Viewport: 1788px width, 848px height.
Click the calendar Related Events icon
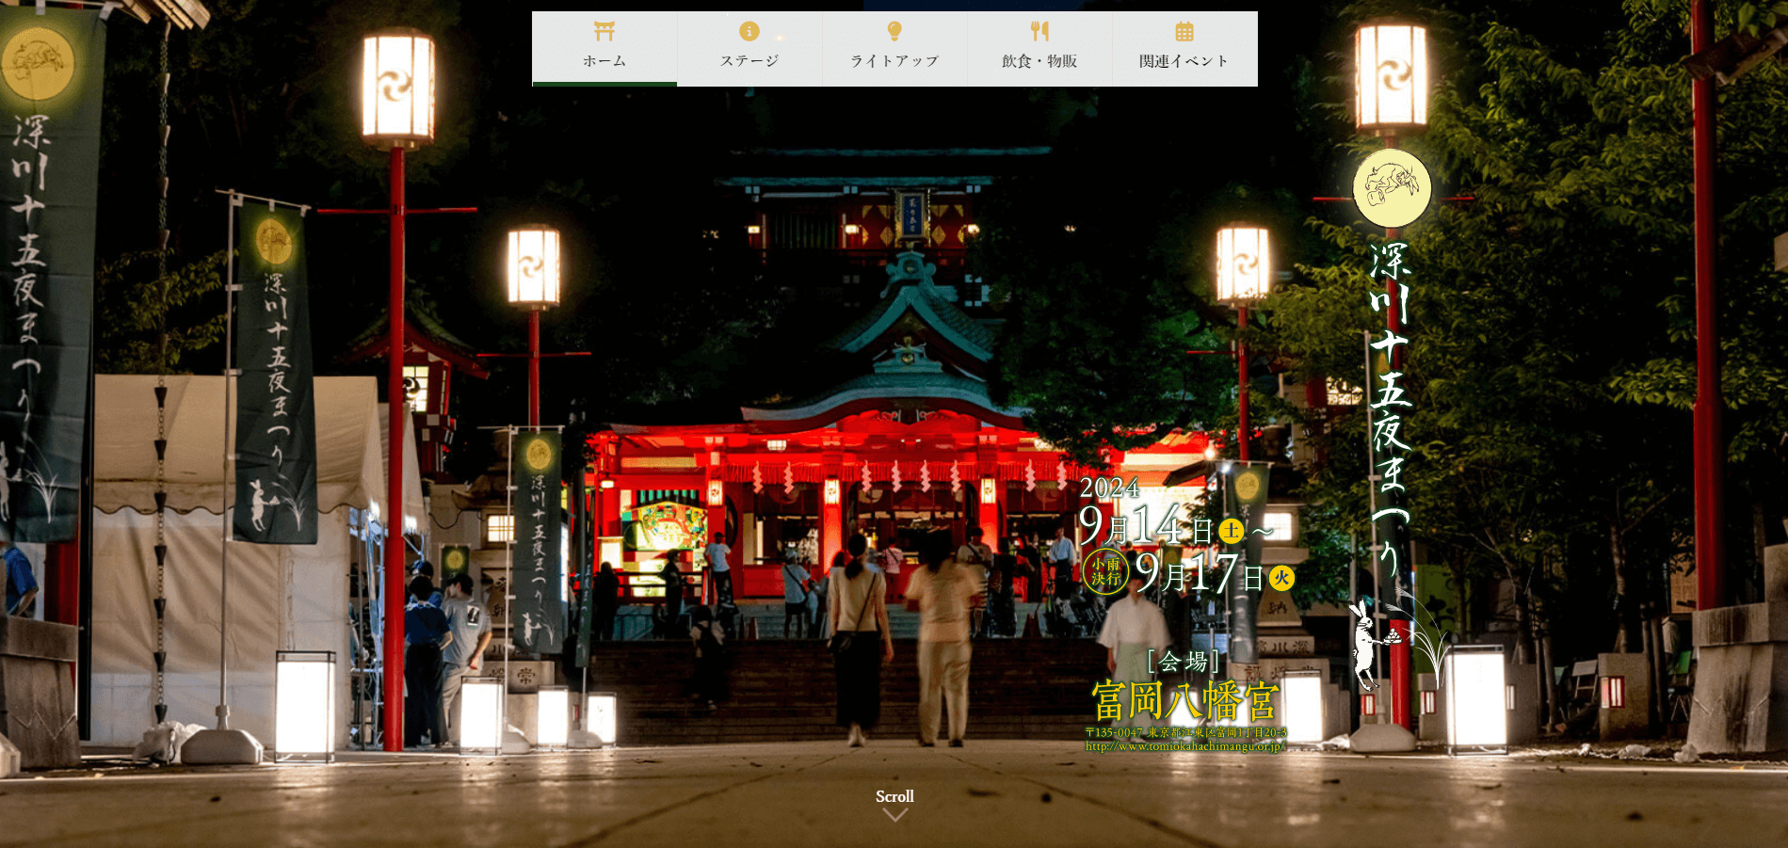point(1184,32)
